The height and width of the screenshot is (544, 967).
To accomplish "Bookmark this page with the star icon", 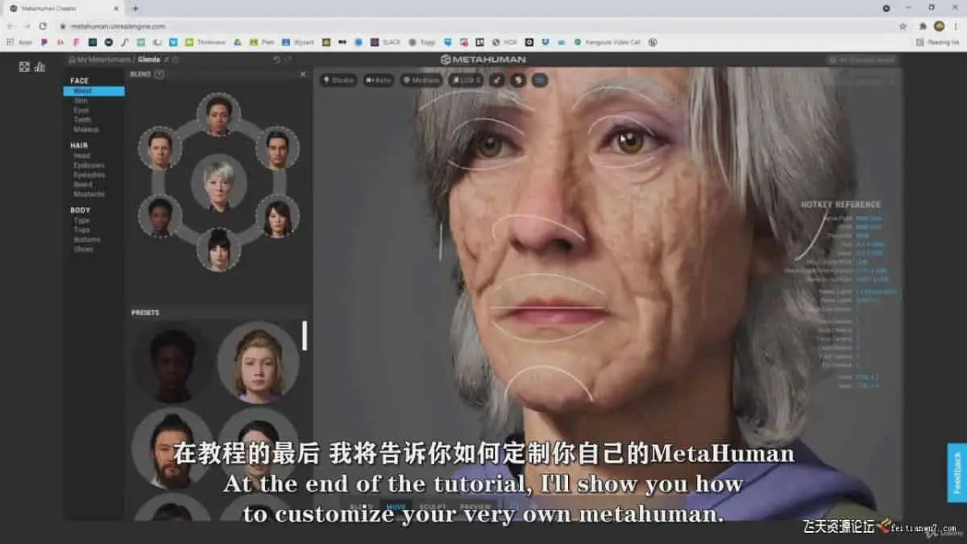I will click(x=903, y=26).
